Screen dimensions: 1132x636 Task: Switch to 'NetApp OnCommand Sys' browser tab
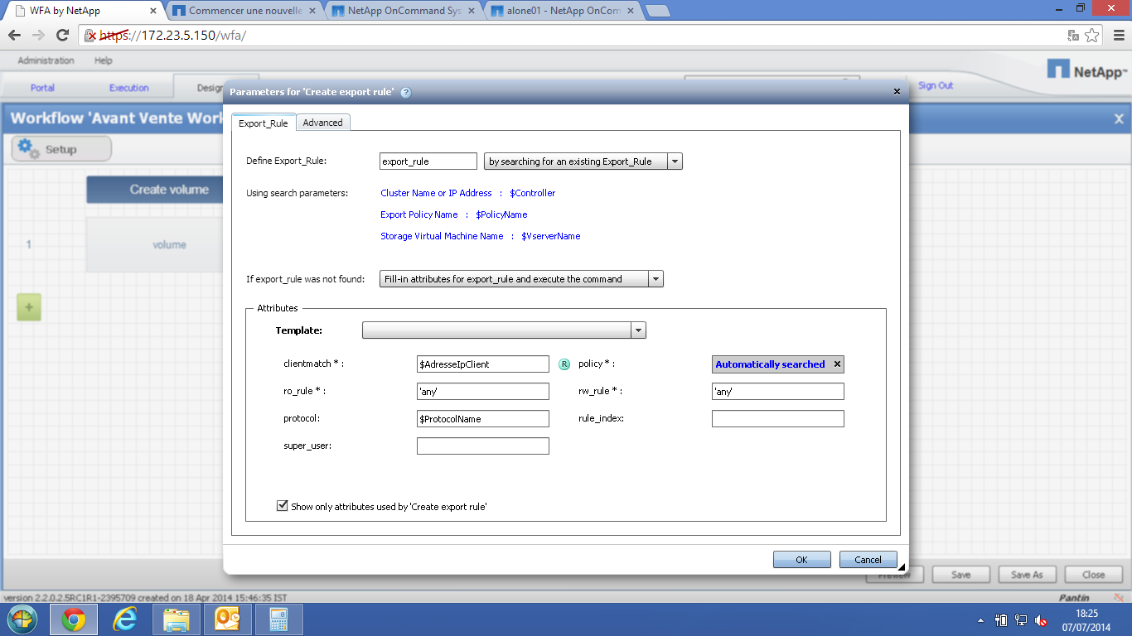pos(404,11)
